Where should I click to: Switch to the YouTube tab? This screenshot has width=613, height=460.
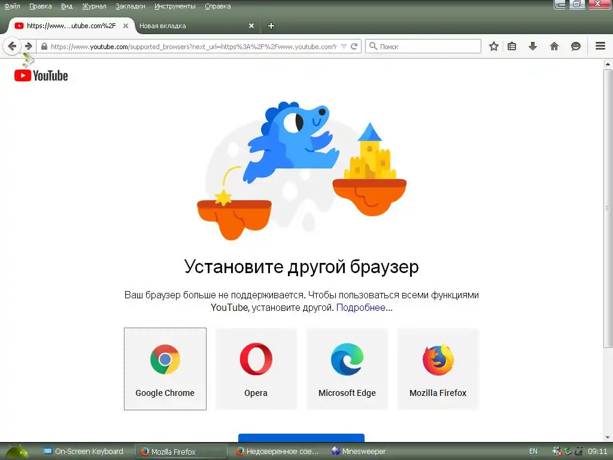tap(71, 26)
